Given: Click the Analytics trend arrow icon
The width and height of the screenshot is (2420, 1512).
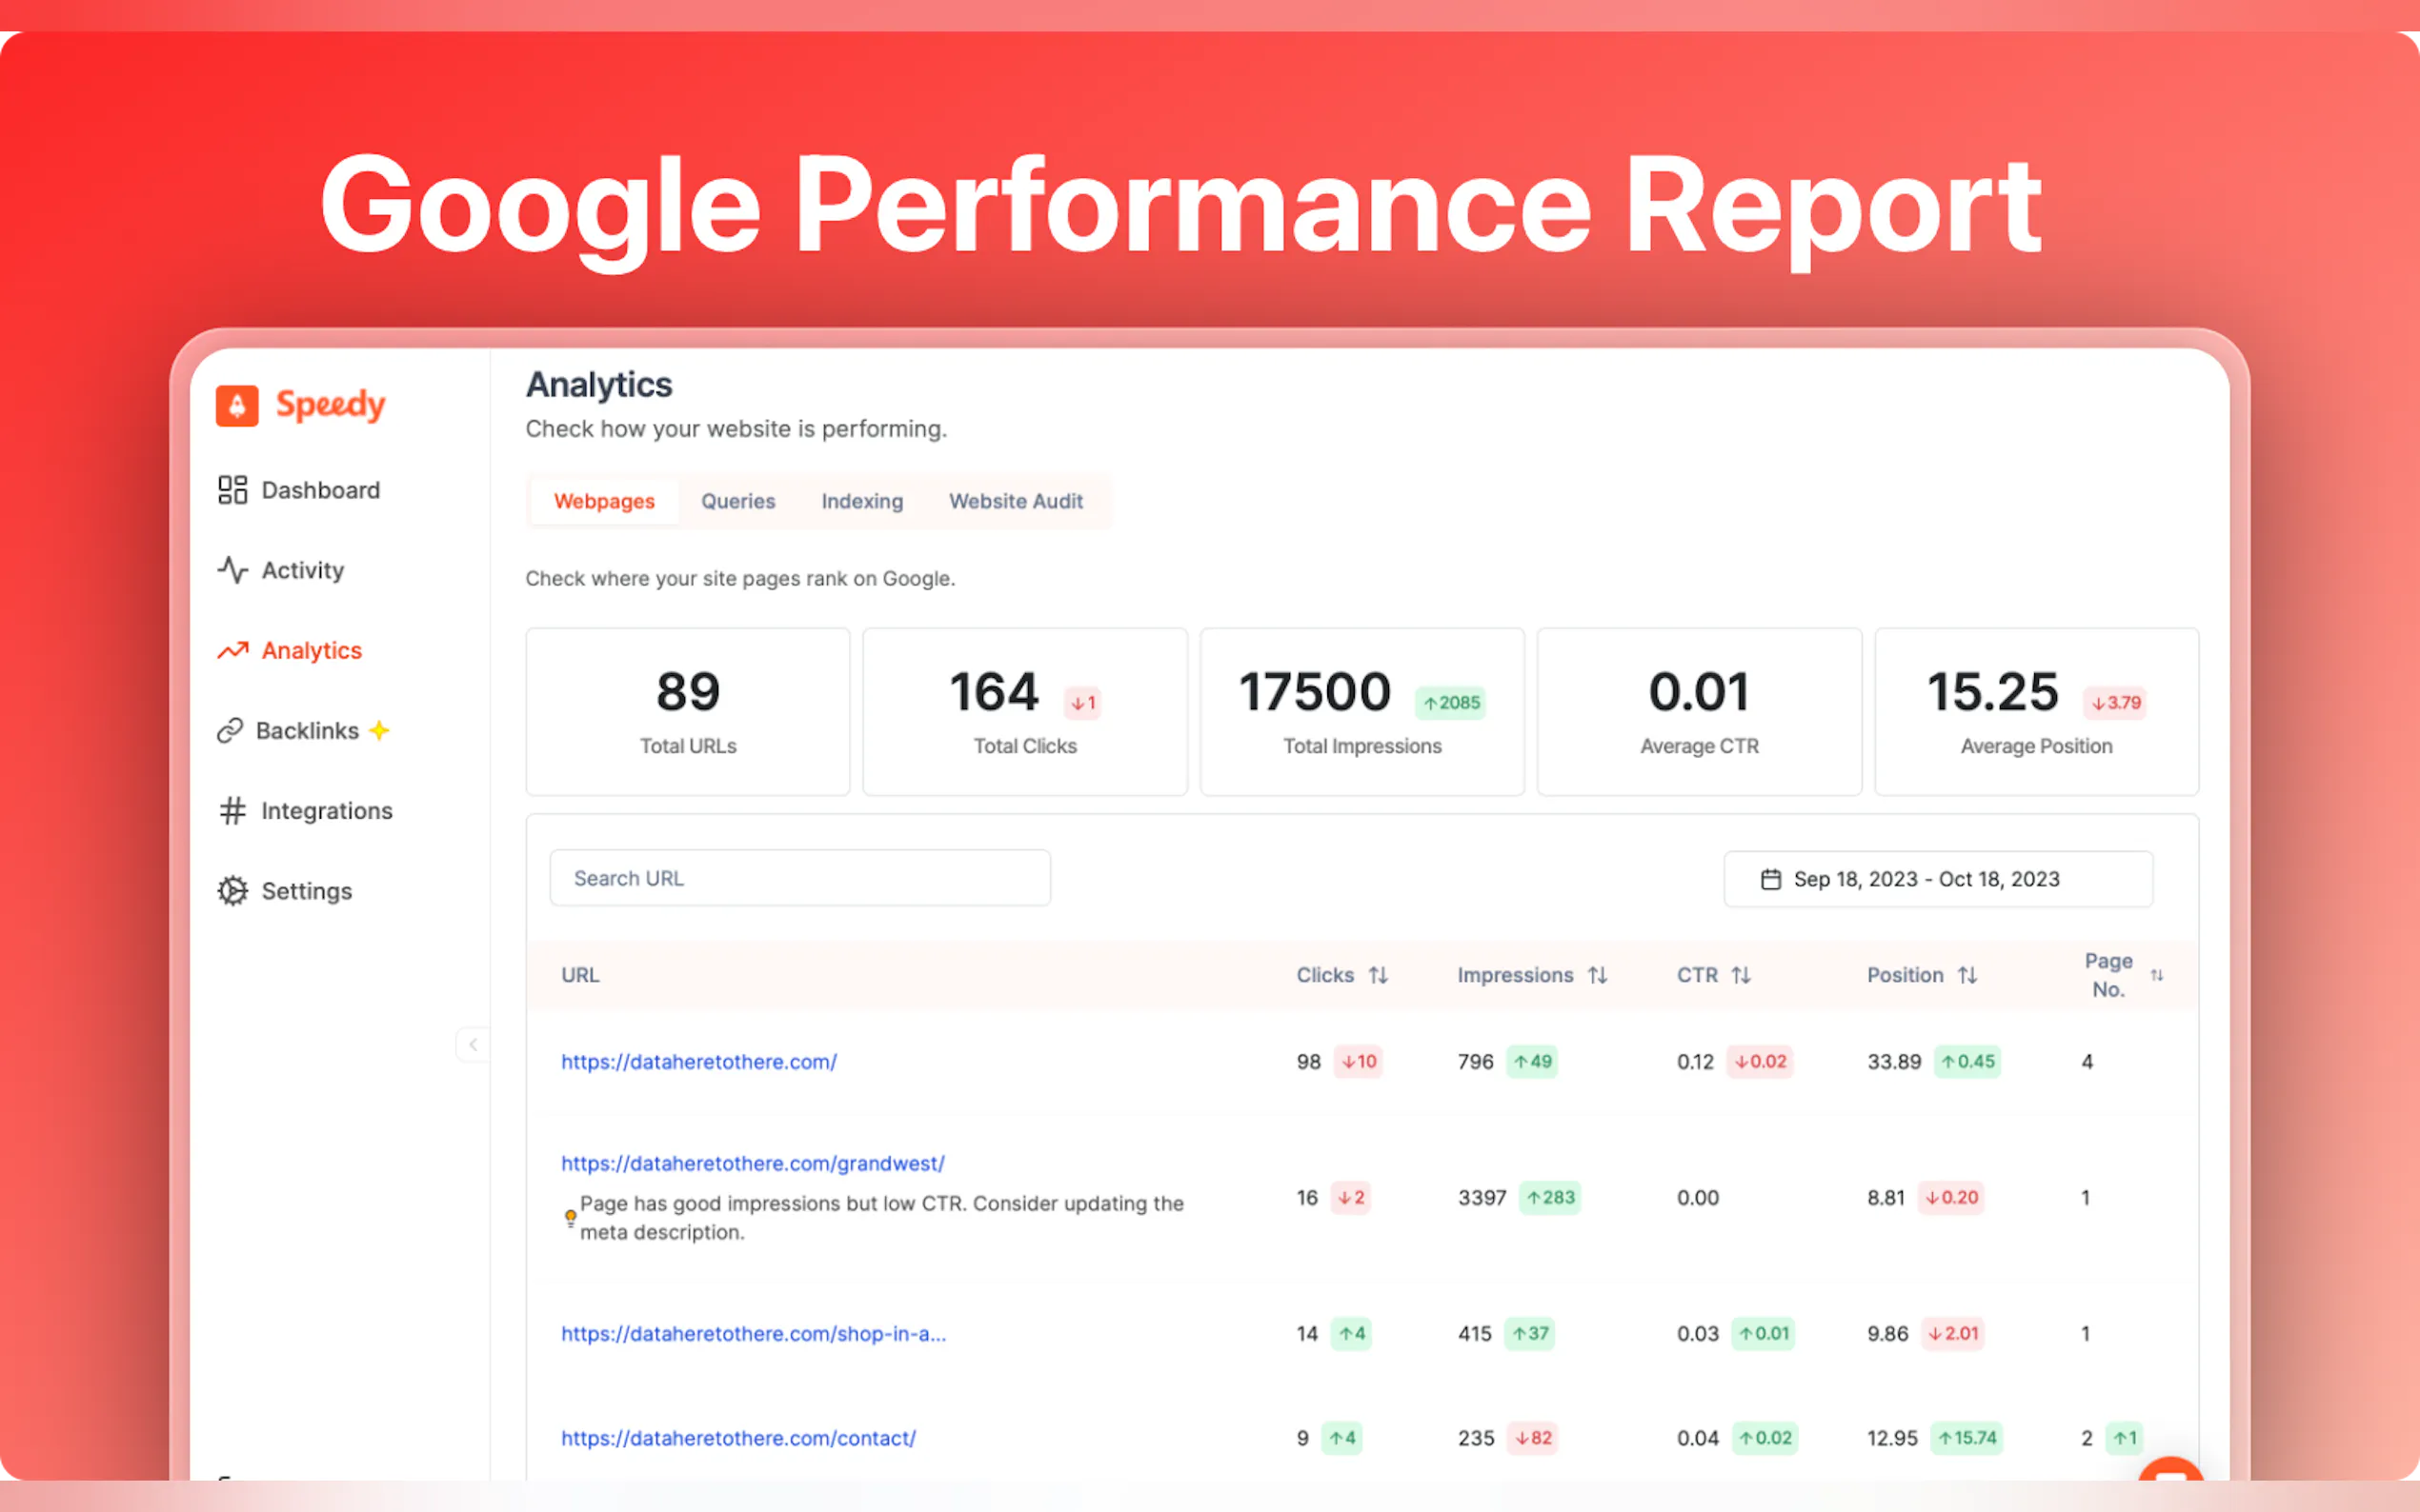Looking at the screenshot, I should click(232, 651).
